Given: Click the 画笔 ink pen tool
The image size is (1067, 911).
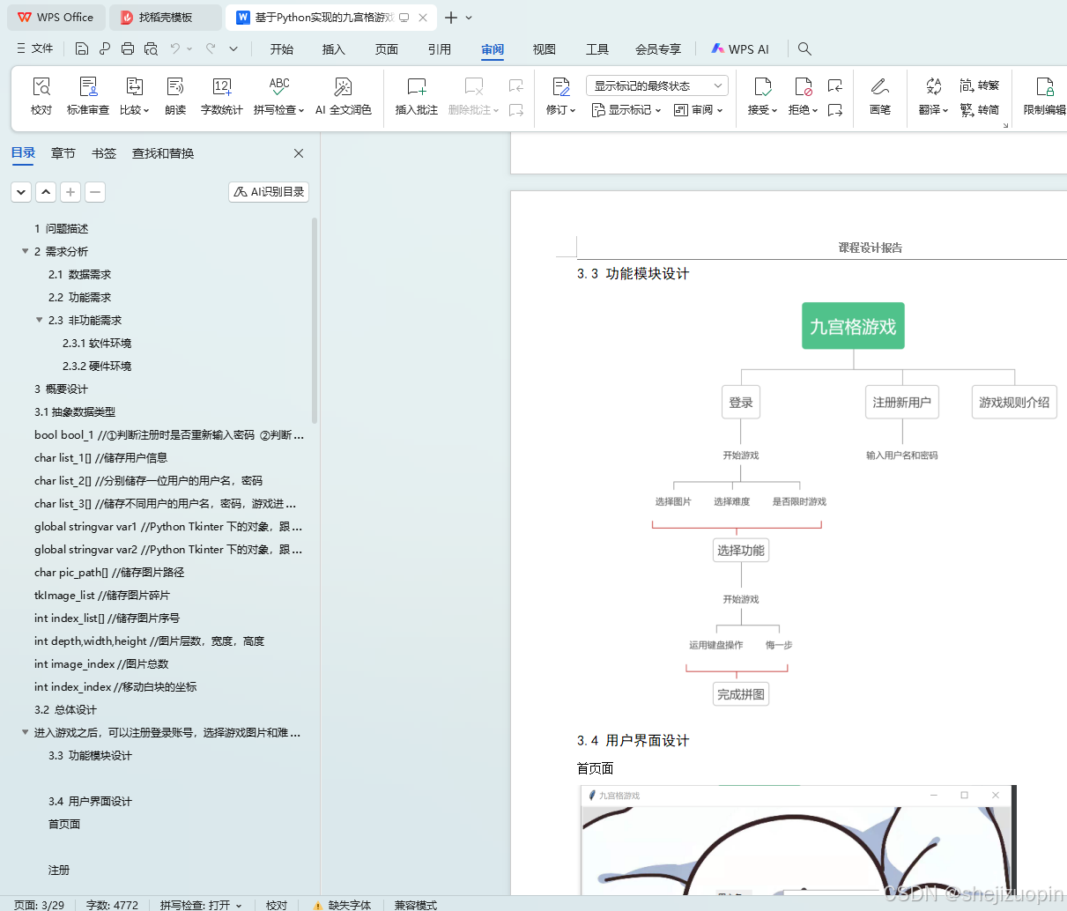Looking at the screenshot, I should 879,96.
